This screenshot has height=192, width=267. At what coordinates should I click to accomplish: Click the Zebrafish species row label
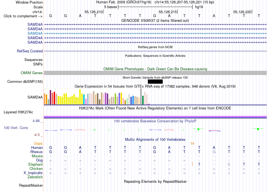point(35,177)
